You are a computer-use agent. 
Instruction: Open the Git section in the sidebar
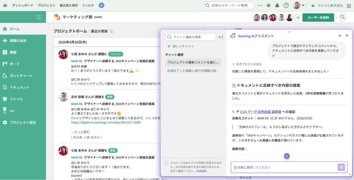point(12,111)
